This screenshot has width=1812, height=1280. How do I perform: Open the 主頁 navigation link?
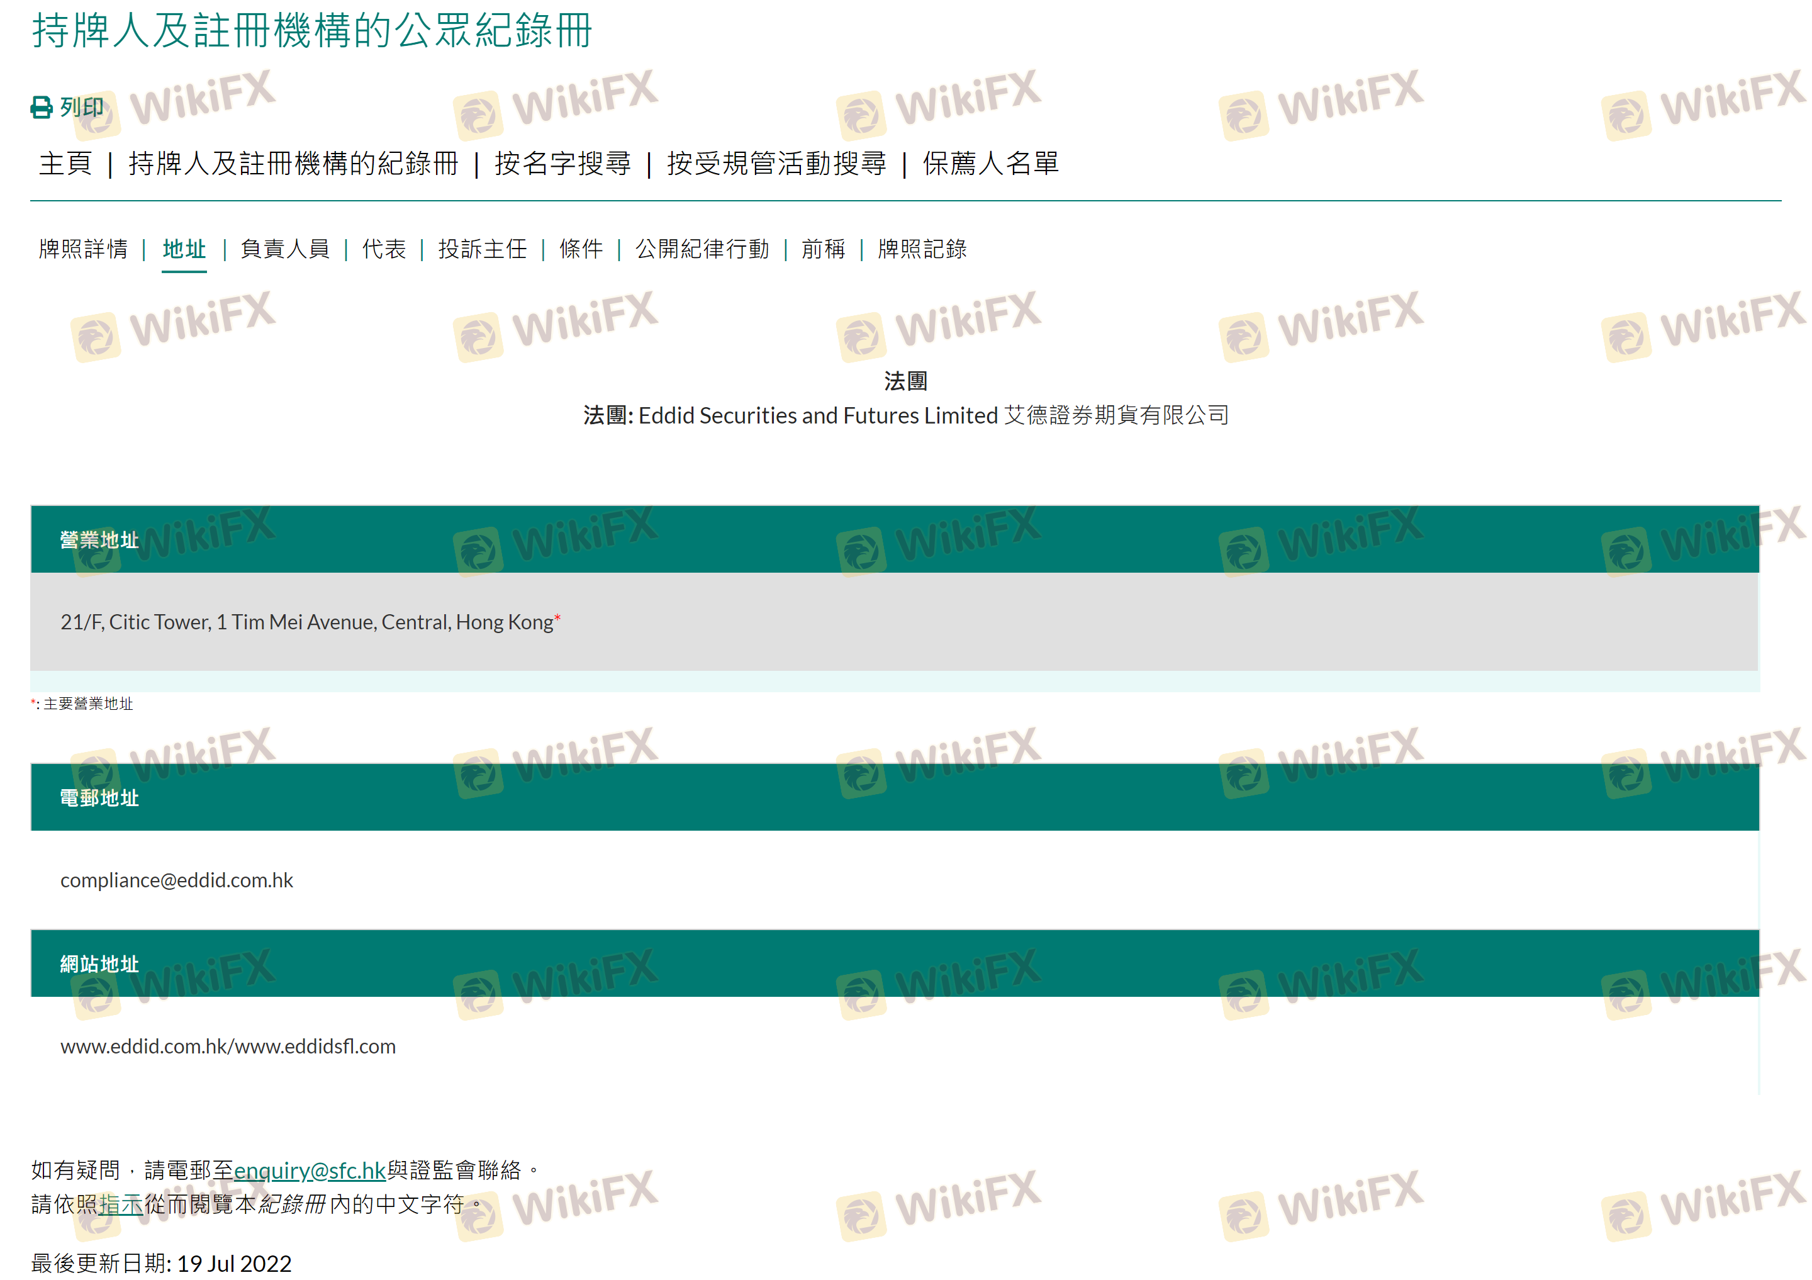(x=65, y=164)
